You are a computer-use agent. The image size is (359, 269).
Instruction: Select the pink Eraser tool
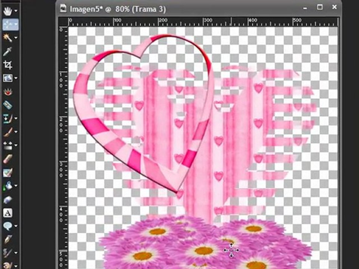[7, 159]
